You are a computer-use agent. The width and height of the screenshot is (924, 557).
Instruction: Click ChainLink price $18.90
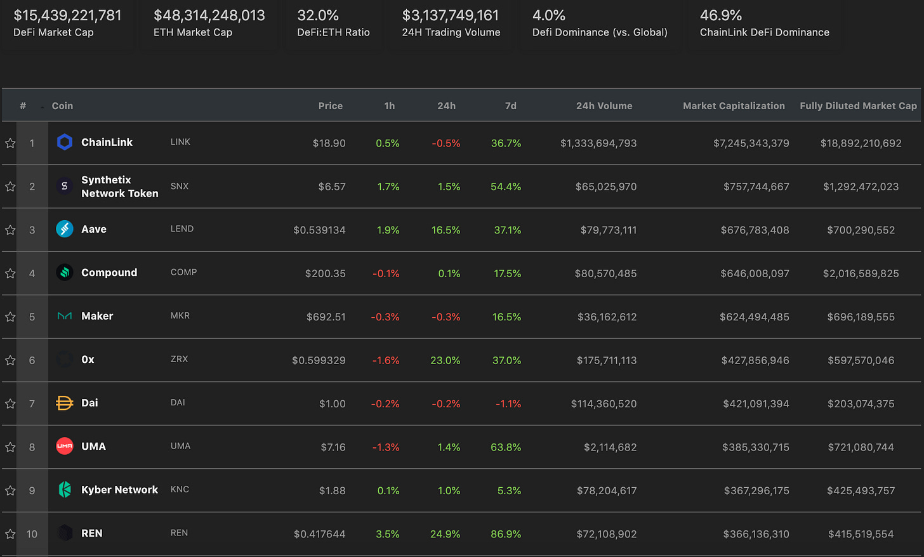(329, 143)
